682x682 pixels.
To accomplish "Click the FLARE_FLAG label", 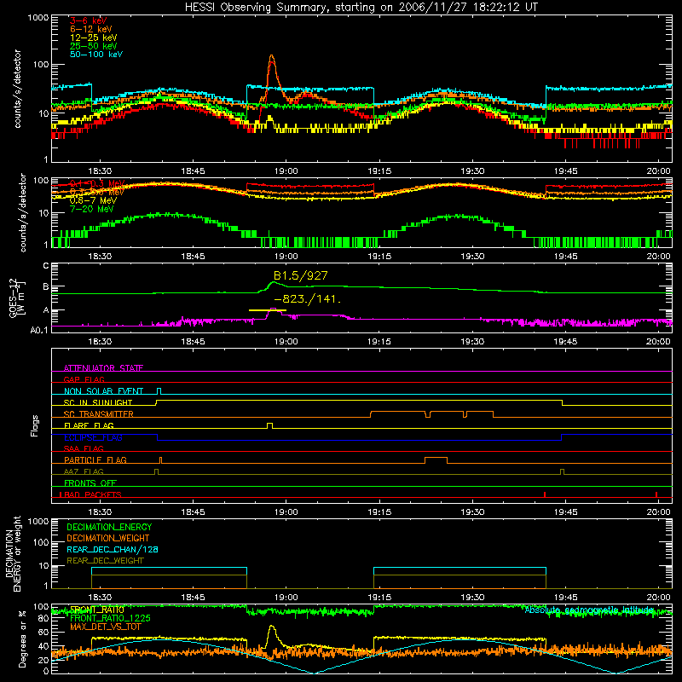I will pos(89,425).
